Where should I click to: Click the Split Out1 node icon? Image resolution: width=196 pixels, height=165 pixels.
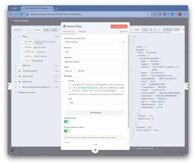[x=20, y=65]
